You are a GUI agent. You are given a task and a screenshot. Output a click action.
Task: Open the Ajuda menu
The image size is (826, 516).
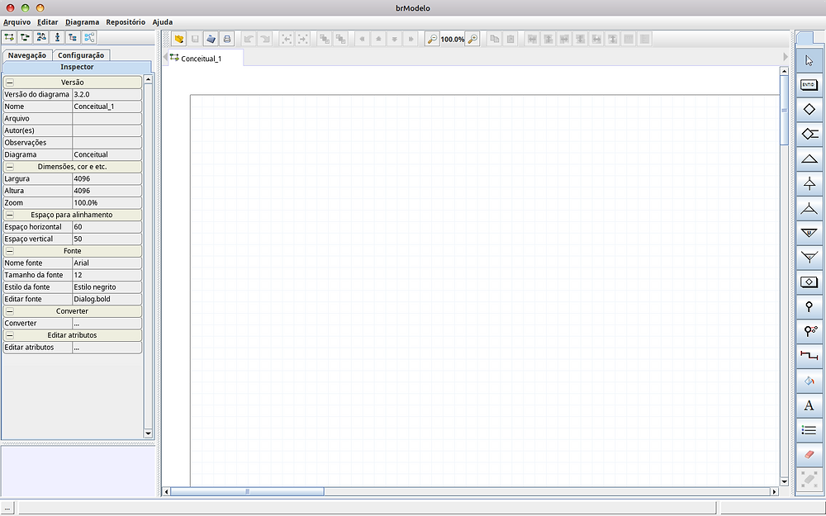(x=162, y=22)
